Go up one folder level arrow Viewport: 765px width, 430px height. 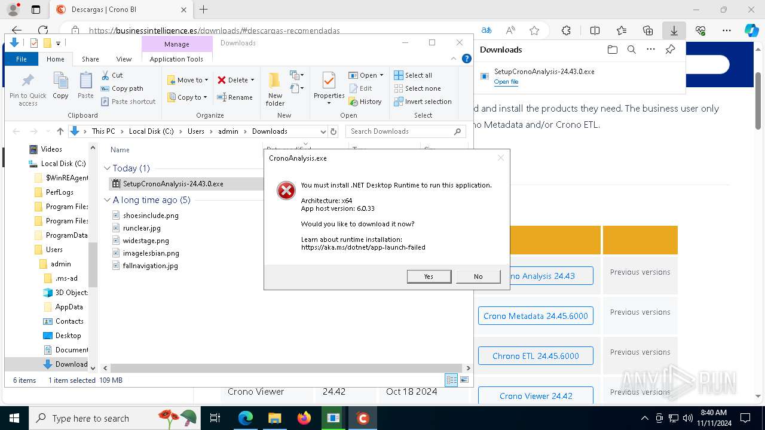60,131
